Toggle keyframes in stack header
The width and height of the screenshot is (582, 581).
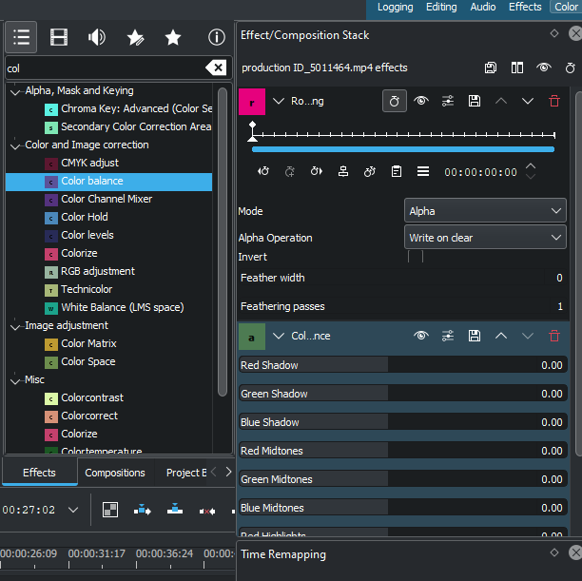(571, 68)
